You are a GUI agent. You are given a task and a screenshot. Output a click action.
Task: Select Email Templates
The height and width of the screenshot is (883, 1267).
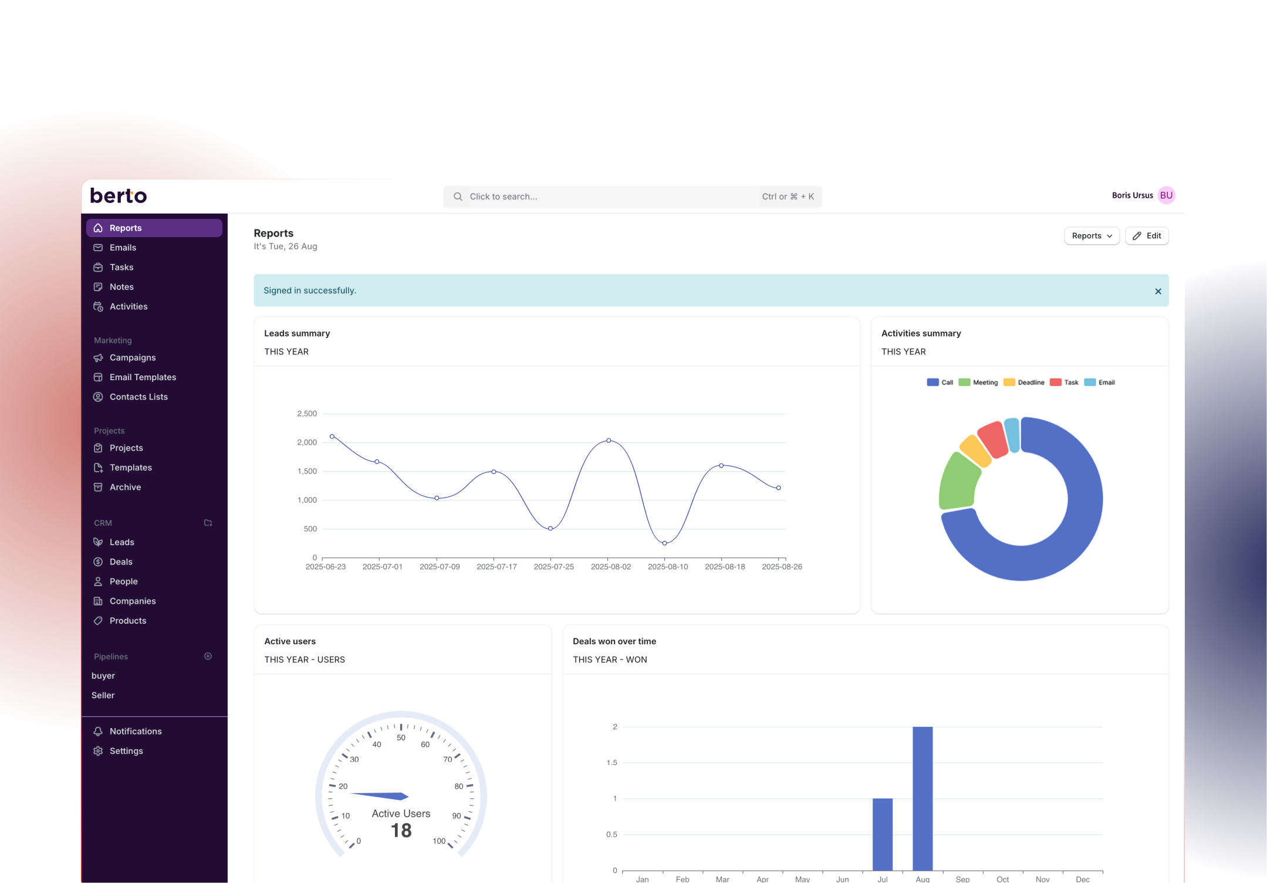click(x=142, y=377)
